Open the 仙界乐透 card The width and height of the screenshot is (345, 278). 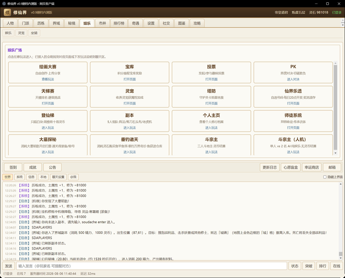pos(293,97)
